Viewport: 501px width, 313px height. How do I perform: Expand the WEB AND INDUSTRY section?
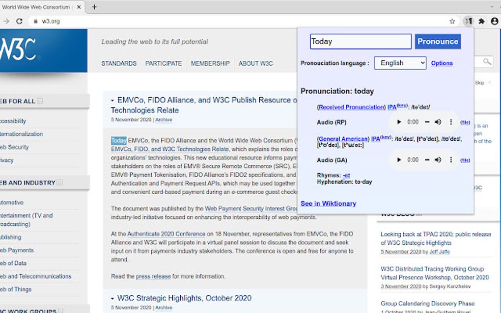pos(59,182)
